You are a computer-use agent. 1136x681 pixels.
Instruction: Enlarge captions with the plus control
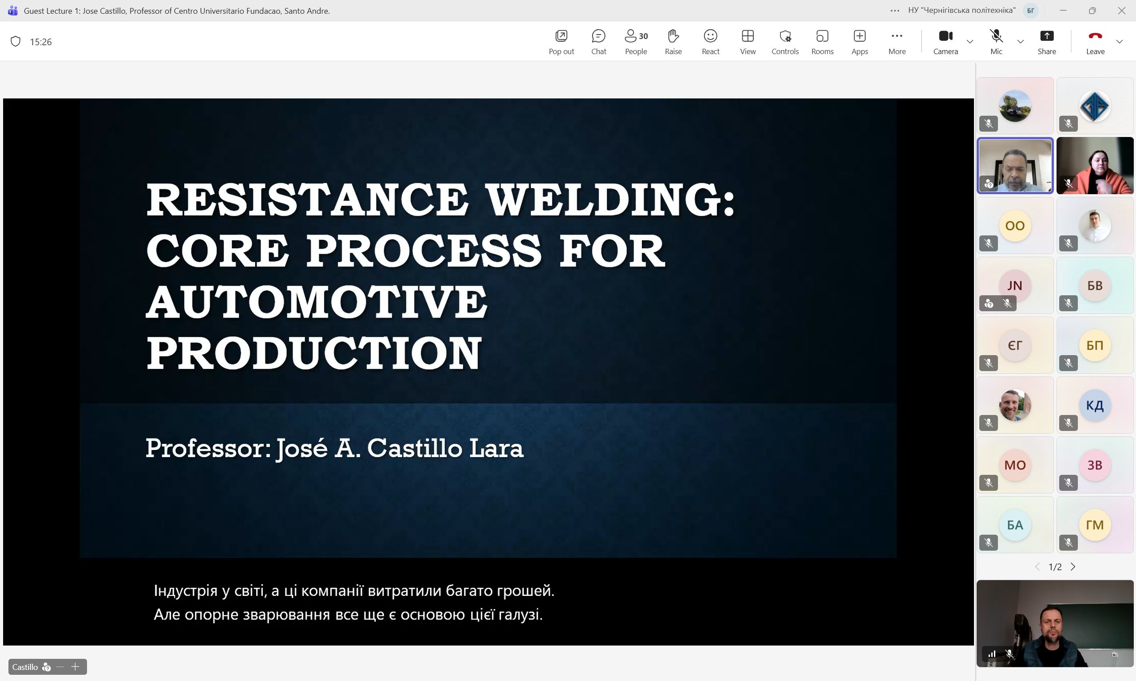(75, 667)
